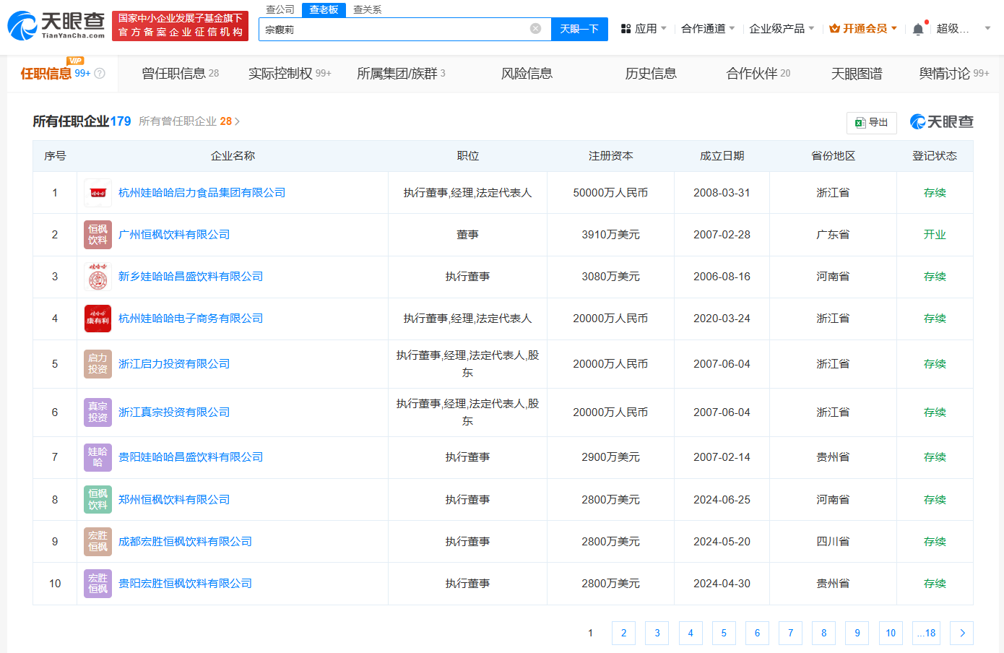Viewport: 1004px width, 653px height.
Task: Click the Excel icon on the 导出 button
Action: (859, 122)
